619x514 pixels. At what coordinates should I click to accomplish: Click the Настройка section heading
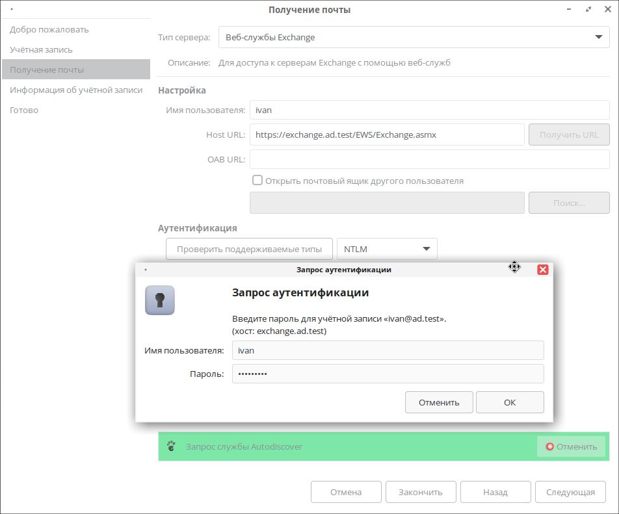coord(182,90)
